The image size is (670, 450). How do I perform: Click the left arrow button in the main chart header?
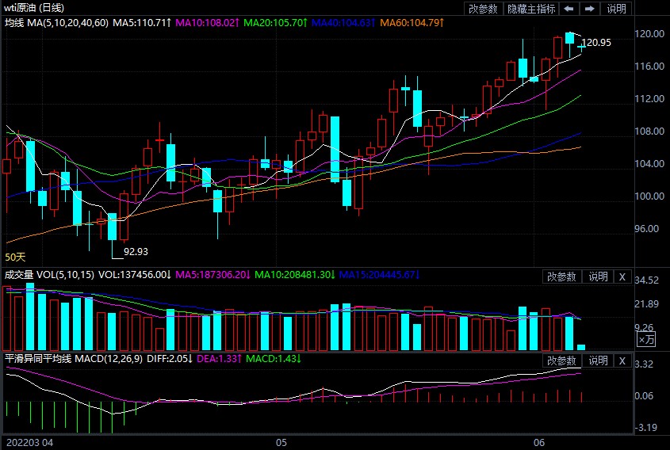pos(569,9)
